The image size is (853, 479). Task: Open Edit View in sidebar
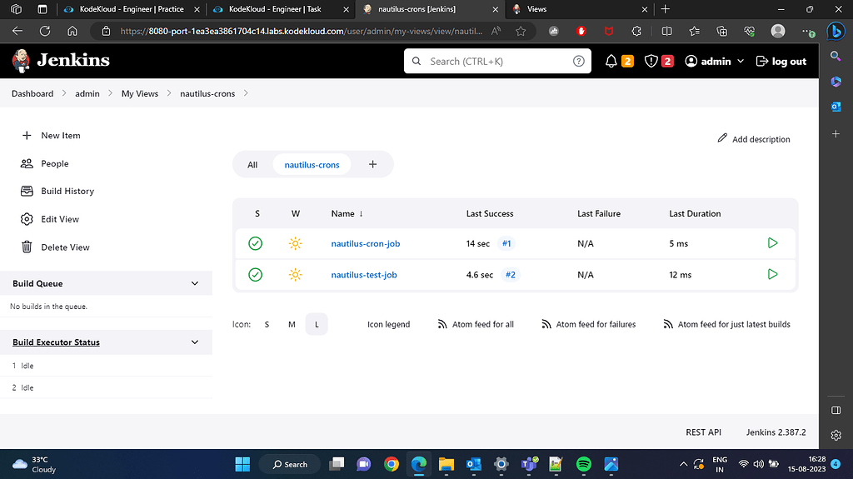point(60,219)
